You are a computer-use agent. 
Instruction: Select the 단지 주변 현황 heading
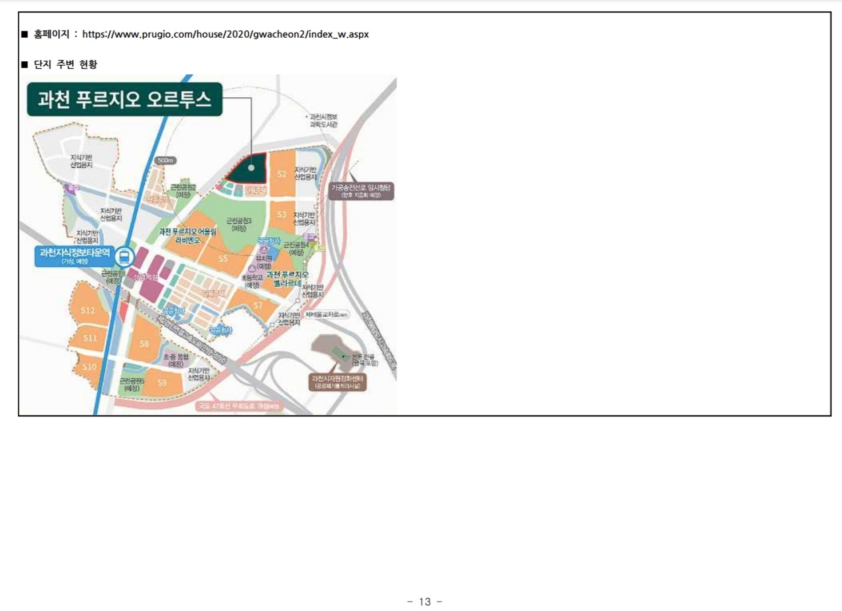click(x=65, y=64)
